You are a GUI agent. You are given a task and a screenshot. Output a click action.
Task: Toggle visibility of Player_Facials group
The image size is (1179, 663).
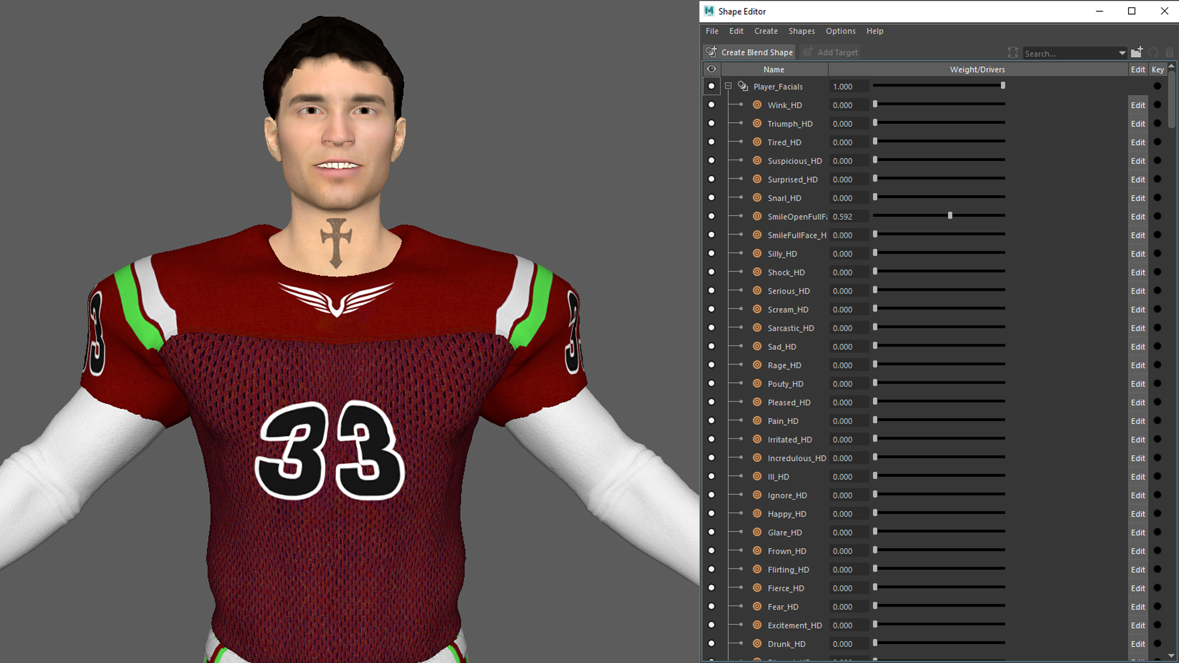[711, 87]
